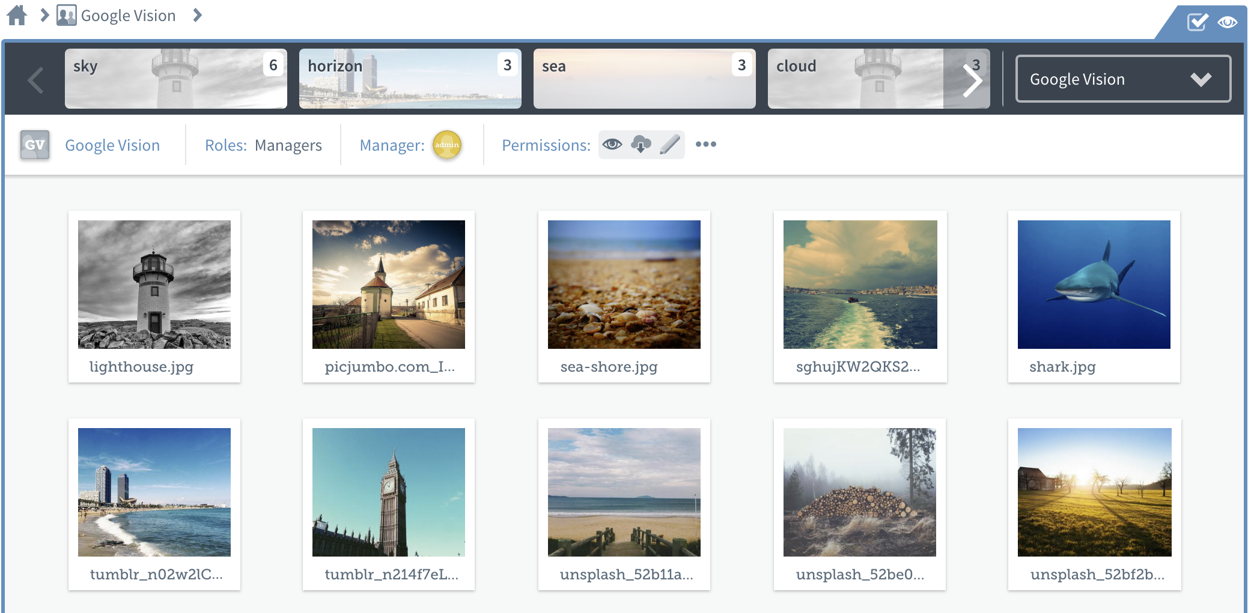
Task: Open tumblr_n214f7eL Big Ben thumbnail
Action: point(389,492)
